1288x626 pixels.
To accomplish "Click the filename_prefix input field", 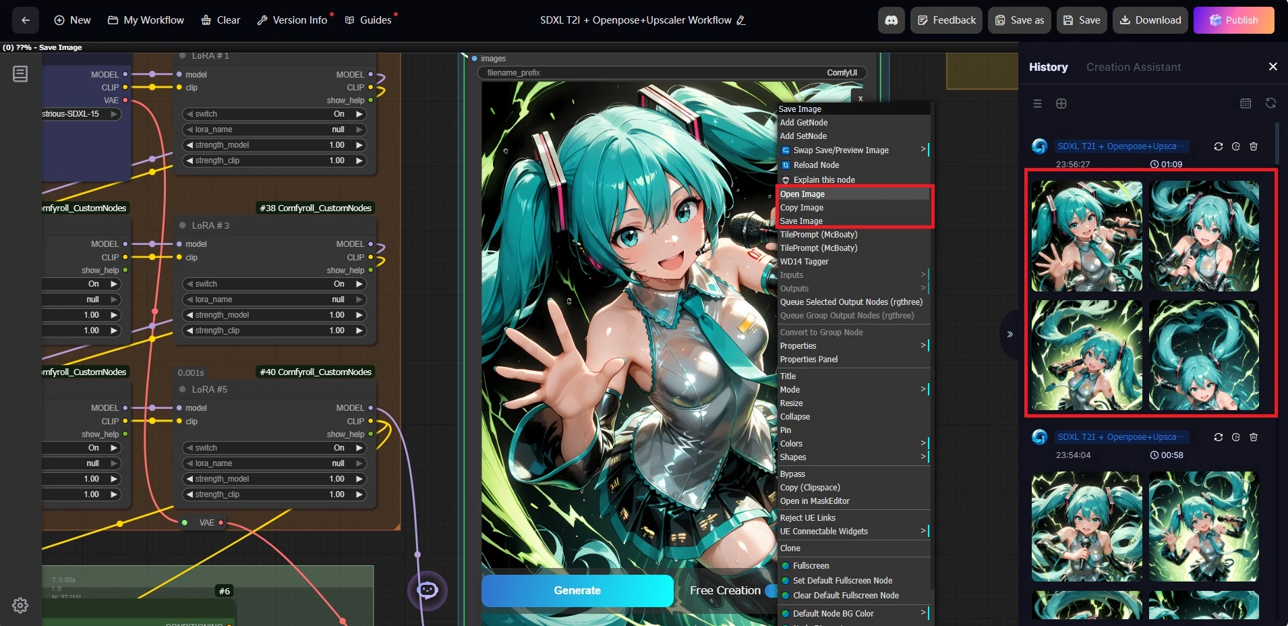I will [x=672, y=73].
